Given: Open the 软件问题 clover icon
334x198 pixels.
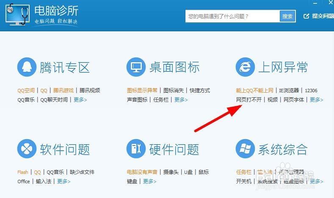Looking at the screenshot, I should click(x=27, y=149).
